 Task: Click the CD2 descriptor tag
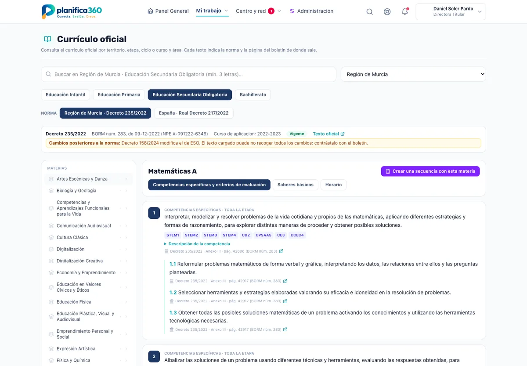point(246,235)
